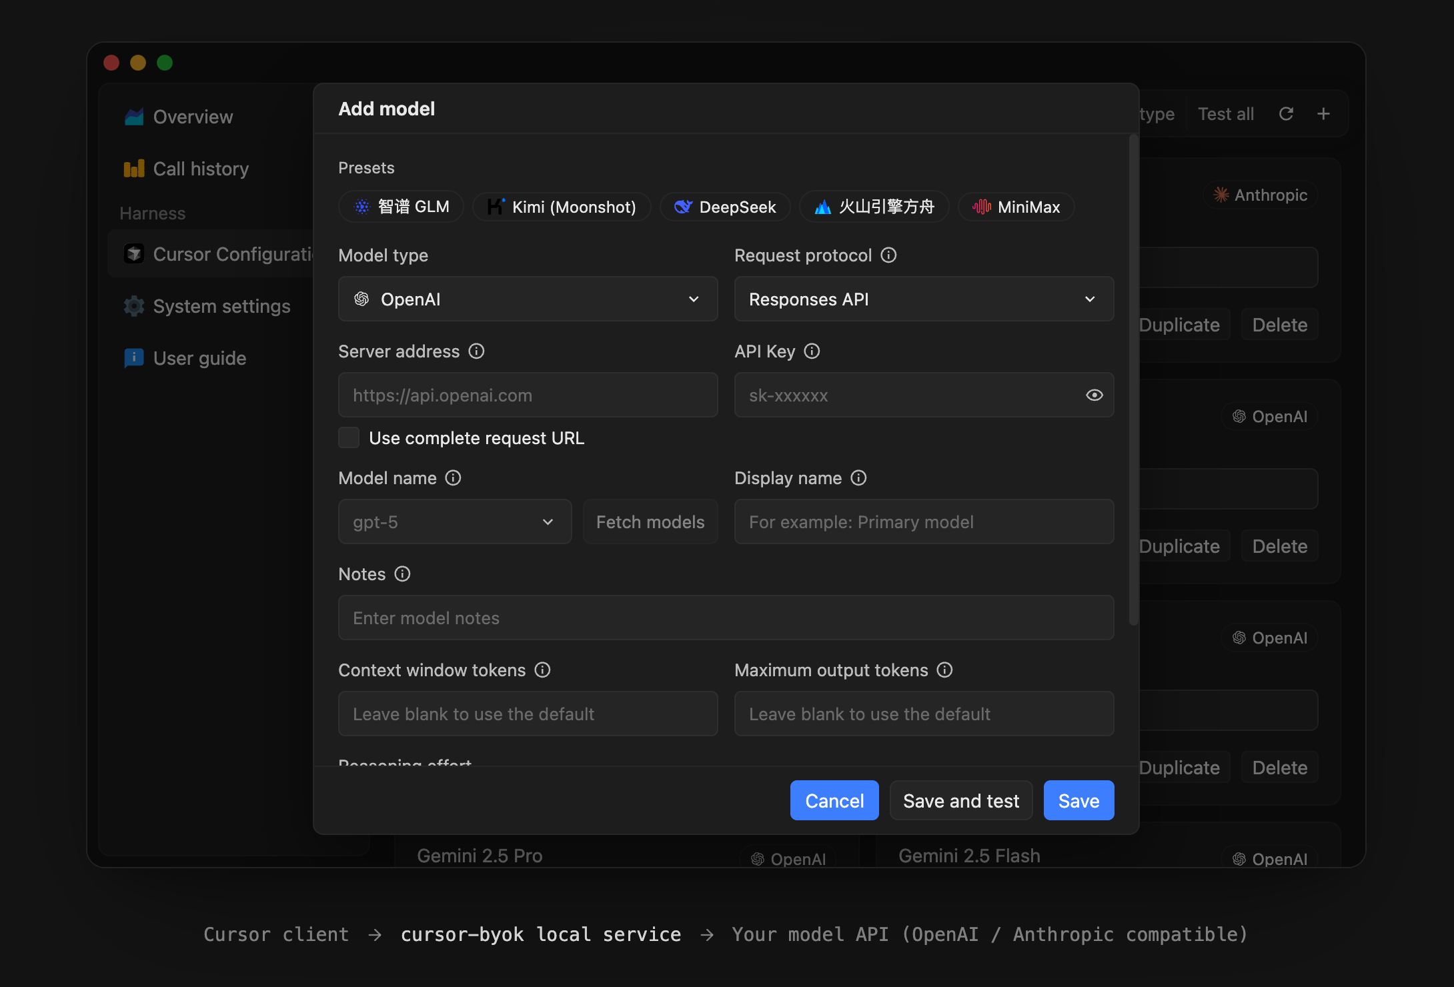Click the OpenAI badge beside Gemini 2.5 Pro
Viewport: 1454px width, 987px height.
point(788,859)
